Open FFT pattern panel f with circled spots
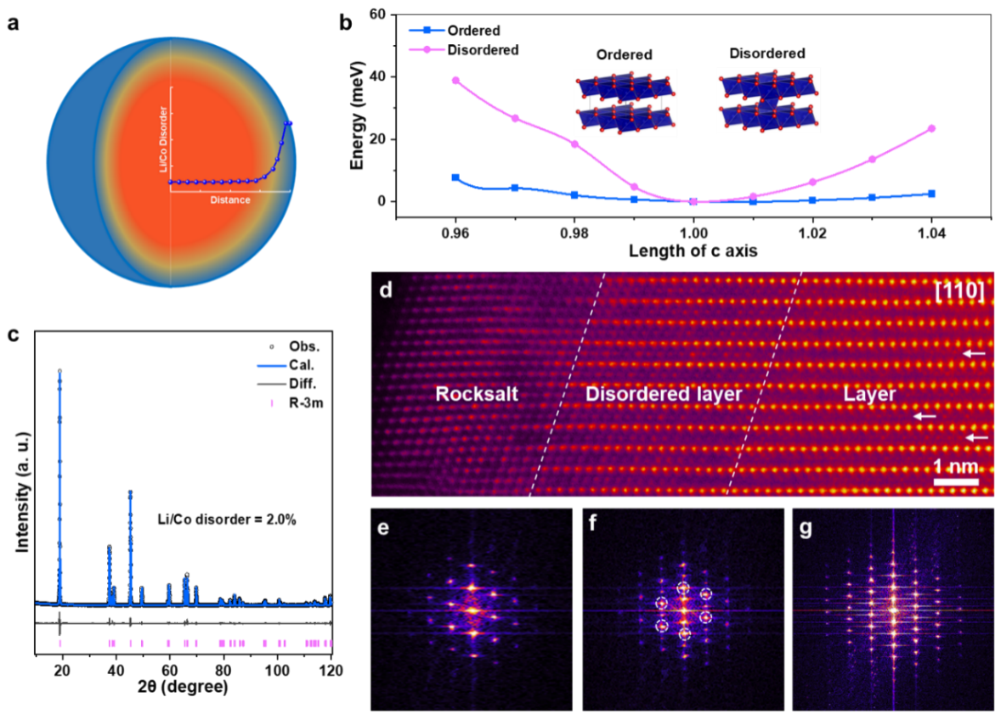This screenshot has height=714, width=1001. (683, 609)
